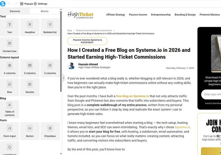Select the Checkbox form element
The width and height of the screenshot is (221, 155).
tap(50, 131)
